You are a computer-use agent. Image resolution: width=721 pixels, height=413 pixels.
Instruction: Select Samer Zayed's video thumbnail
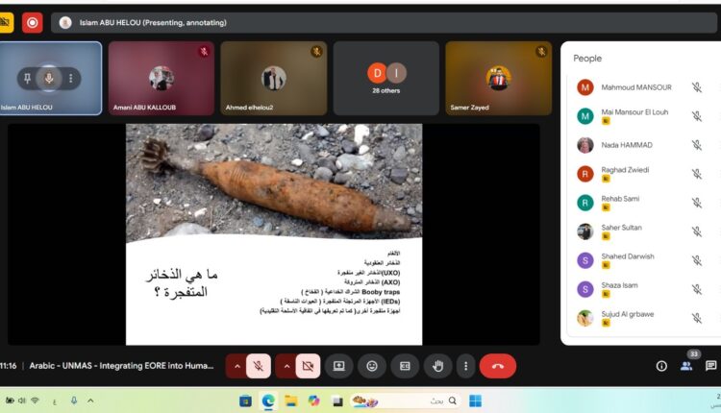point(498,79)
